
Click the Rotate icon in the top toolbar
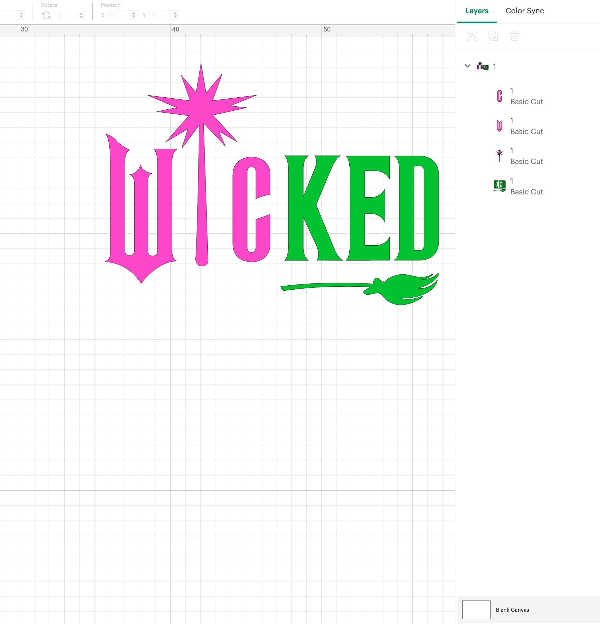tap(46, 15)
